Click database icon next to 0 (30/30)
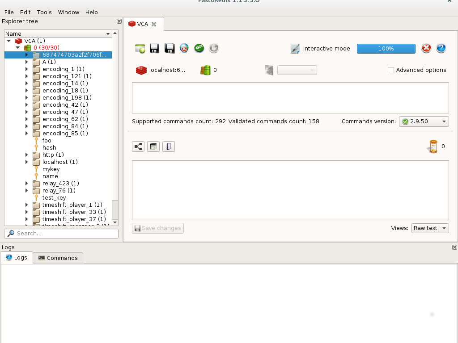458x343 pixels. [27, 47]
